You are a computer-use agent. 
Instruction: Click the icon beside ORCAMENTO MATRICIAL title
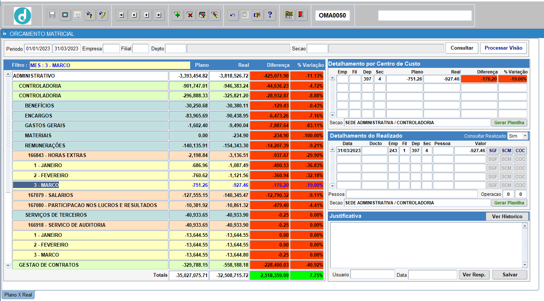[4, 34]
